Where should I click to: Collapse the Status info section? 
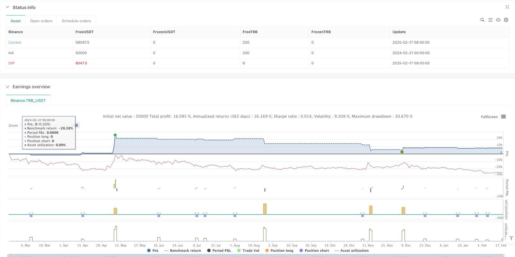[x=8, y=7]
